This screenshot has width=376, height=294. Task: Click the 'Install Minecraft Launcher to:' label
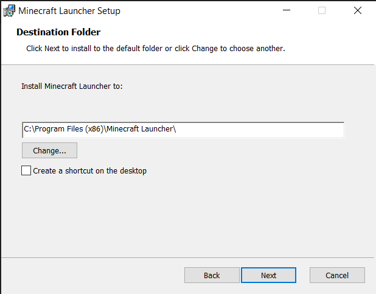72,86
